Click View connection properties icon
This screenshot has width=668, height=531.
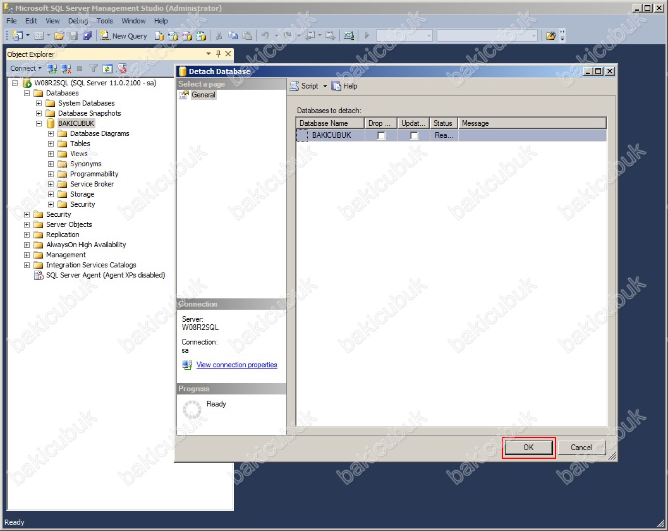187,365
